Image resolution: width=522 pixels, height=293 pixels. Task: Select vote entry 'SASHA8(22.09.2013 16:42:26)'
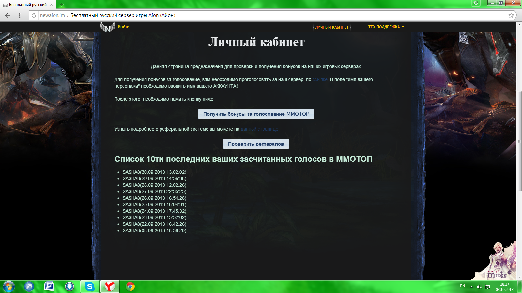click(x=154, y=224)
